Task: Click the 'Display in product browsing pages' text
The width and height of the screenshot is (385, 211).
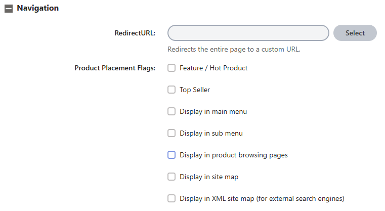Action: [x=234, y=155]
